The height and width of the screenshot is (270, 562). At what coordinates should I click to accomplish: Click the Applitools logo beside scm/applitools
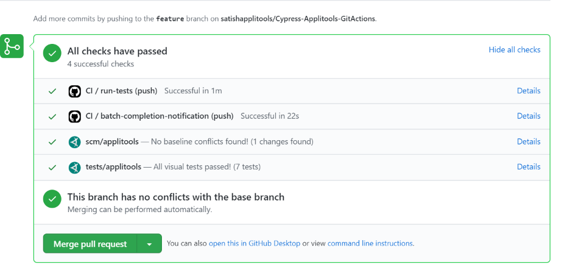(74, 142)
